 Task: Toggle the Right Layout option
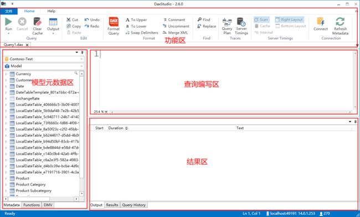pyautogui.click(x=289, y=20)
